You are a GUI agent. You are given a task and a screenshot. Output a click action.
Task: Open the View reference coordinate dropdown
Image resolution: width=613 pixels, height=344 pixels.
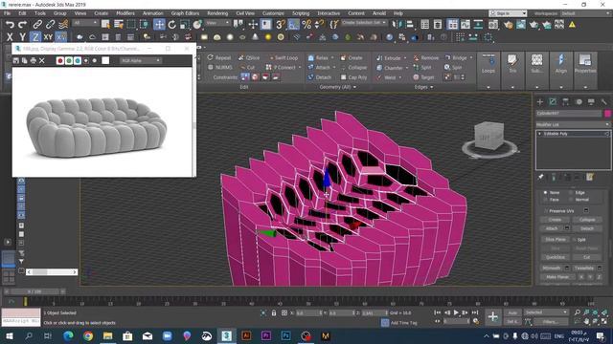point(217,23)
